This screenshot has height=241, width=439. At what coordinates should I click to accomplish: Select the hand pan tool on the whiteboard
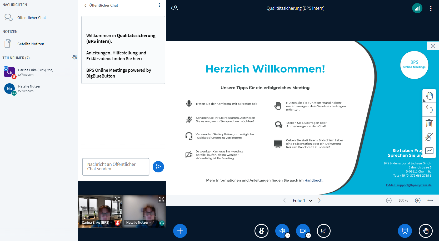[x=429, y=96]
